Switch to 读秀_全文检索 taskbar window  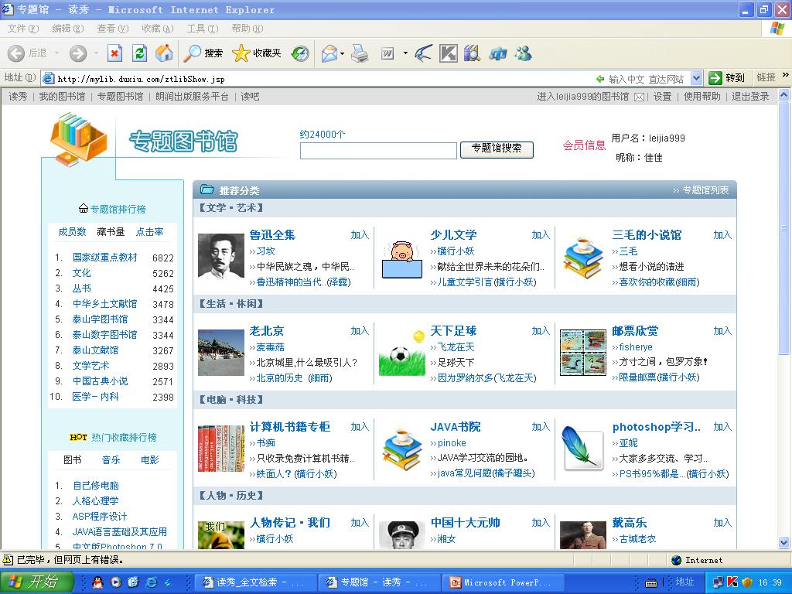(x=255, y=582)
